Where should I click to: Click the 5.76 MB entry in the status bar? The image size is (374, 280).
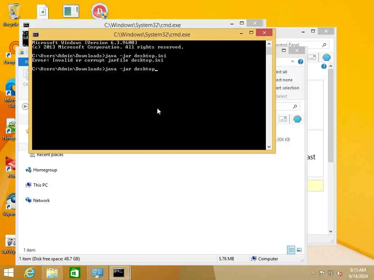coord(226,259)
